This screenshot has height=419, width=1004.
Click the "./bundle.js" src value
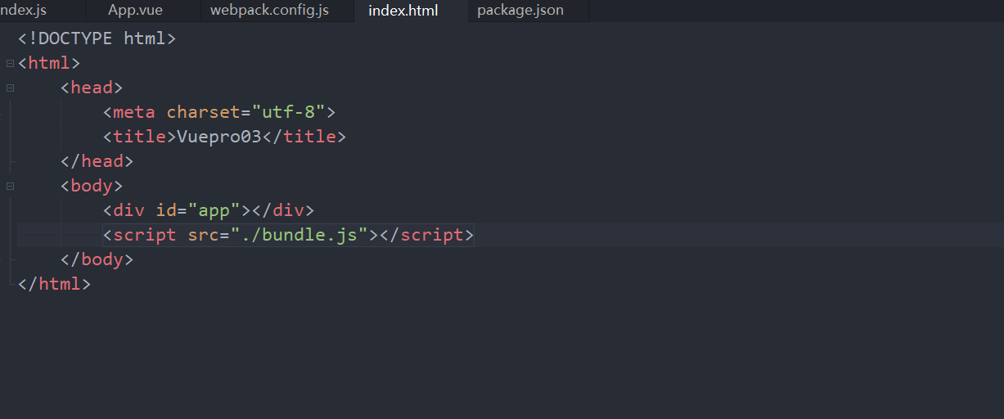tap(299, 235)
